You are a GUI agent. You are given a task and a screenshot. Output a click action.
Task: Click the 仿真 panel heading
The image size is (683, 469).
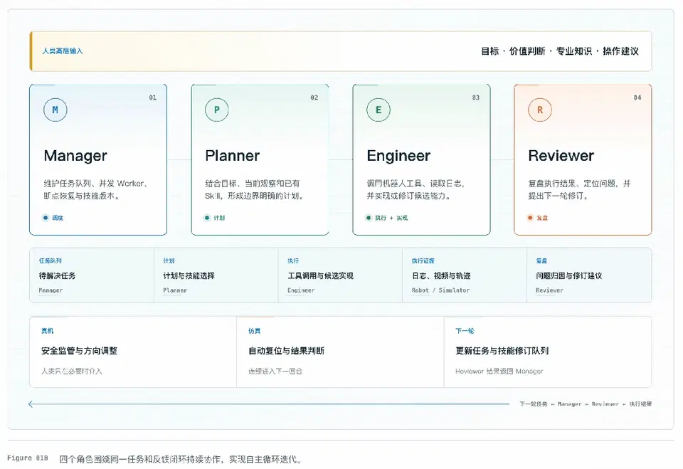(255, 331)
